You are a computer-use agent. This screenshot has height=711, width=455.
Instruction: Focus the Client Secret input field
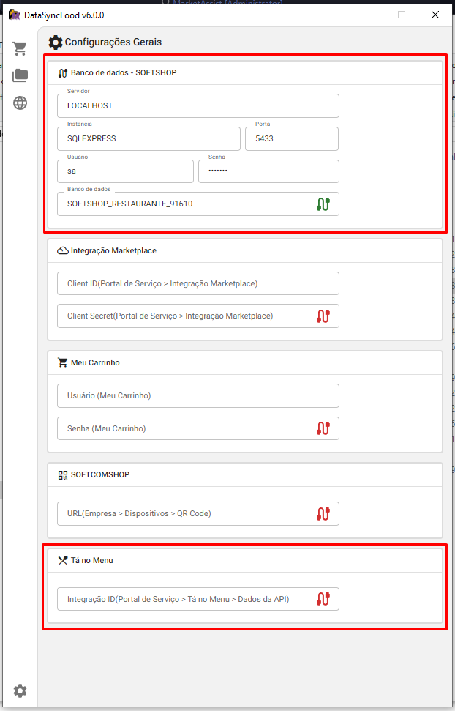click(183, 316)
